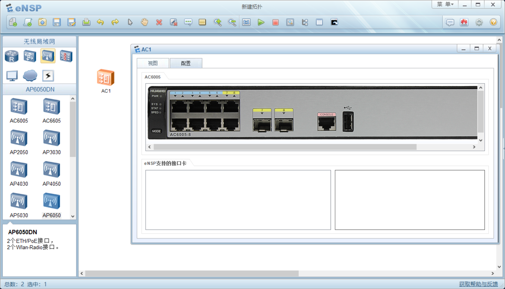Stop devices with red square button
Viewport: 505px width, 289px height.
(276, 22)
